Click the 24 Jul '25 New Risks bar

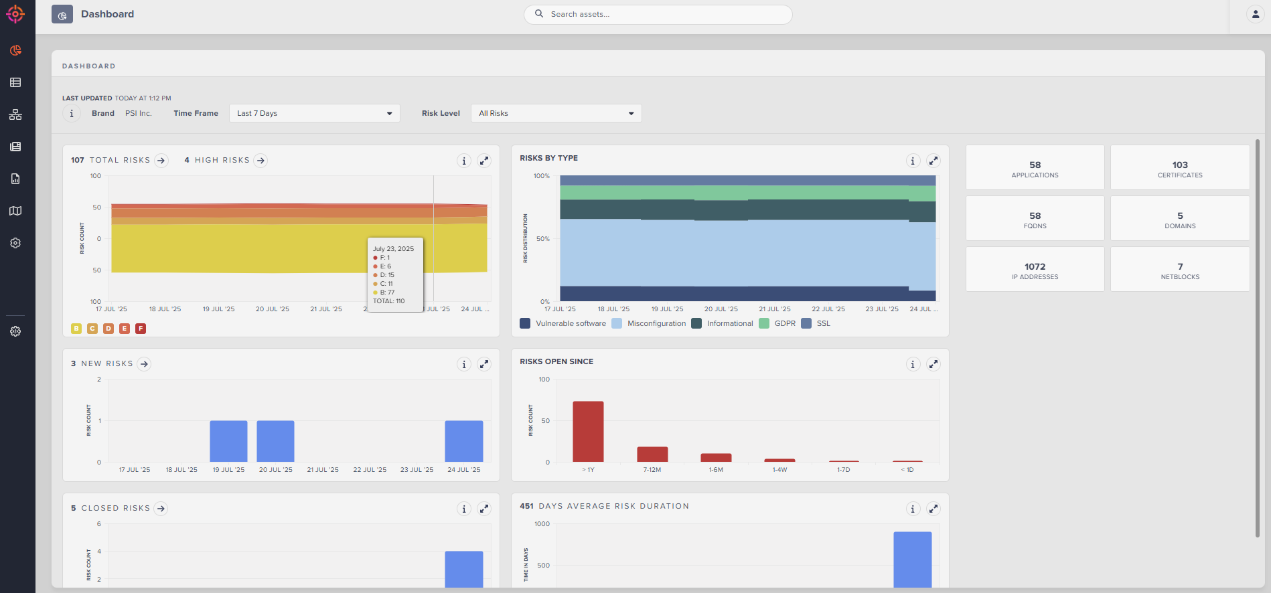point(464,441)
